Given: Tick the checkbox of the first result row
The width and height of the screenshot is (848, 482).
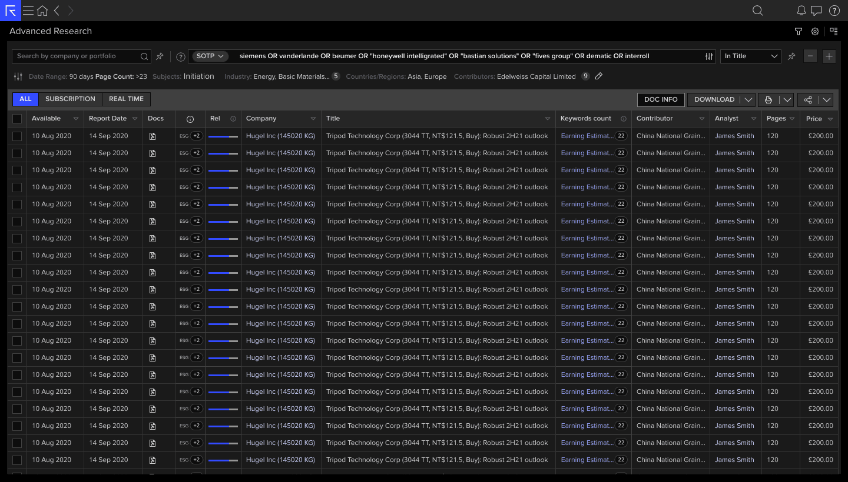Looking at the screenshot, I should click(17, 136).
